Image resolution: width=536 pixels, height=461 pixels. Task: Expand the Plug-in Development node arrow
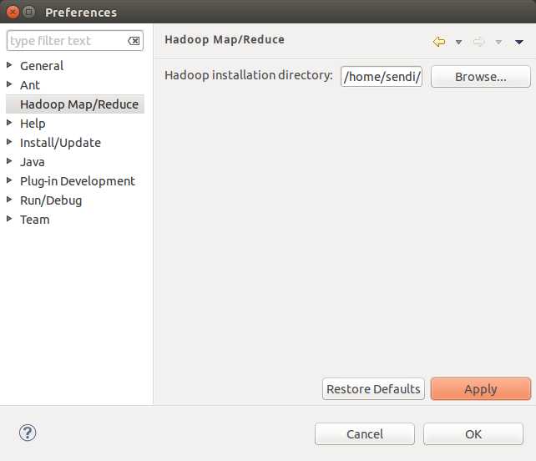(9, 180)
